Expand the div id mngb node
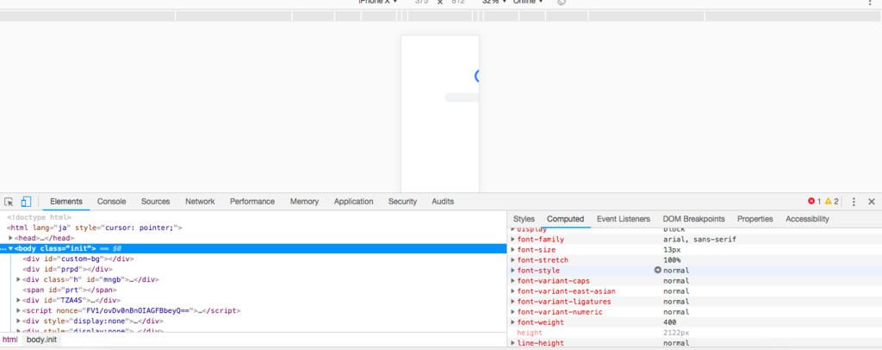Image resolution: width=882 pixels, height=350 pixels. click(19, 279)
